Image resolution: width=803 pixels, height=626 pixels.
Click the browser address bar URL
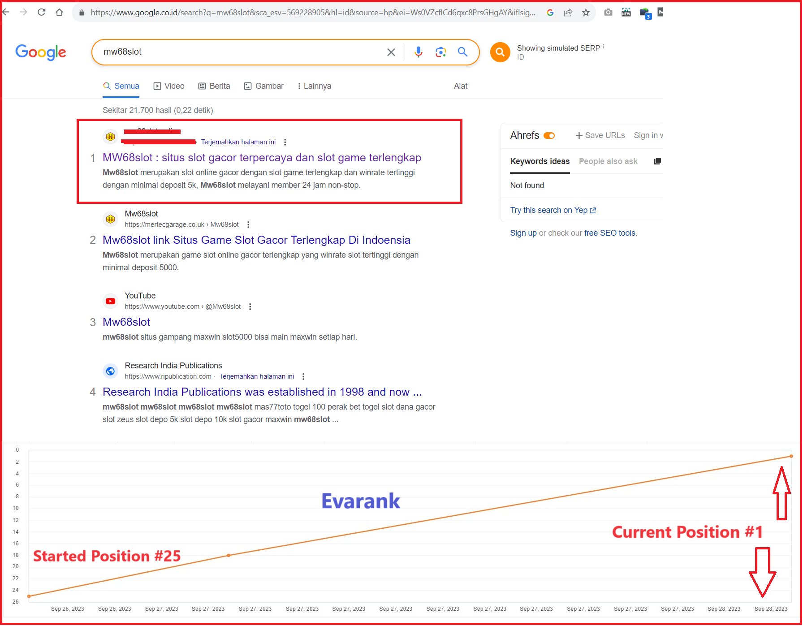click(313, 13)
